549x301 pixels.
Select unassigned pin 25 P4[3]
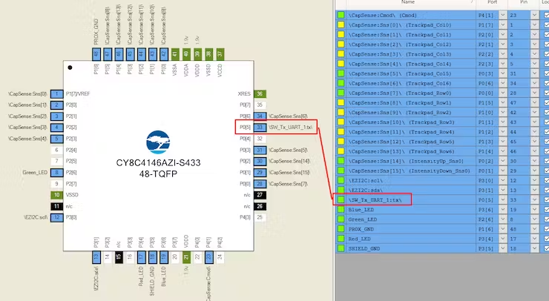pyautogui.click(x=260, y=217)
